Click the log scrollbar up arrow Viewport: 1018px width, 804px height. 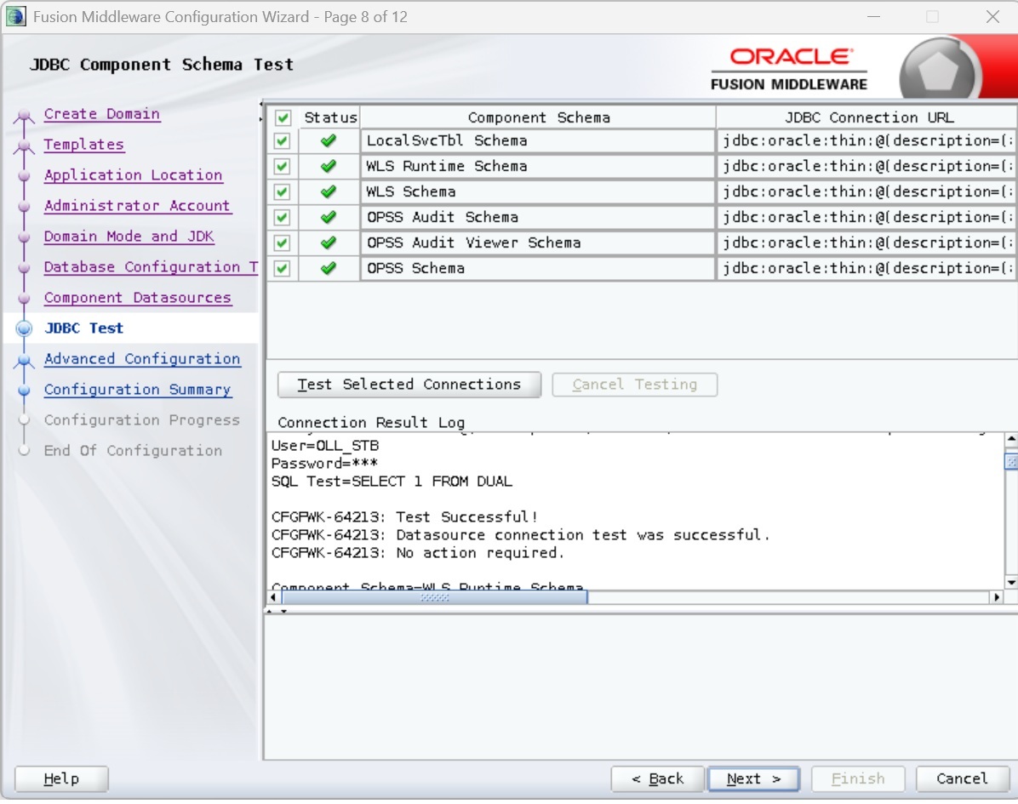pyautogui.click(x=1010, y=441)
